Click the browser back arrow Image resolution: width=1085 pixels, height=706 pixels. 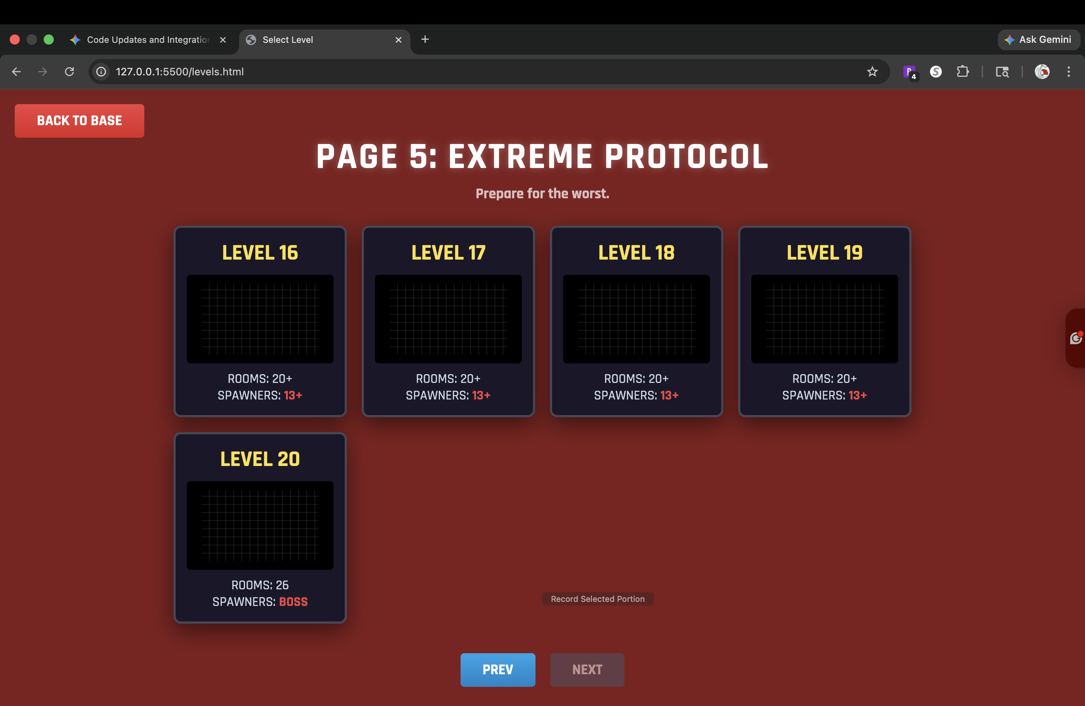(x=16, y=72)
